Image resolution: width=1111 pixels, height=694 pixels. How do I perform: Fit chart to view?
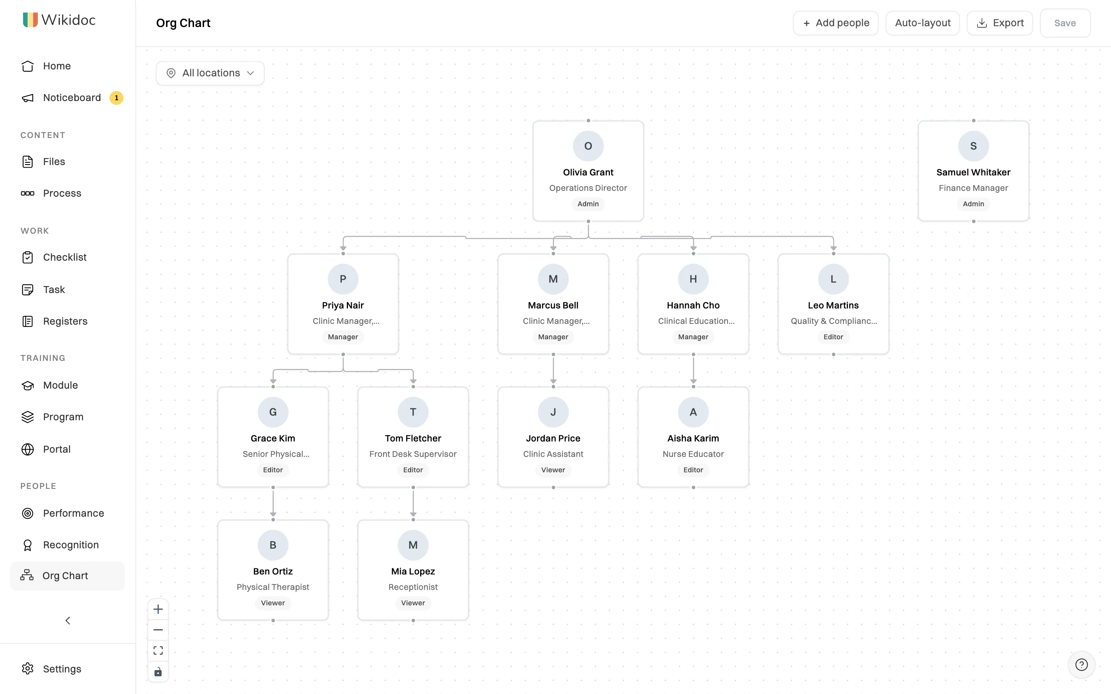coord(158,650)
